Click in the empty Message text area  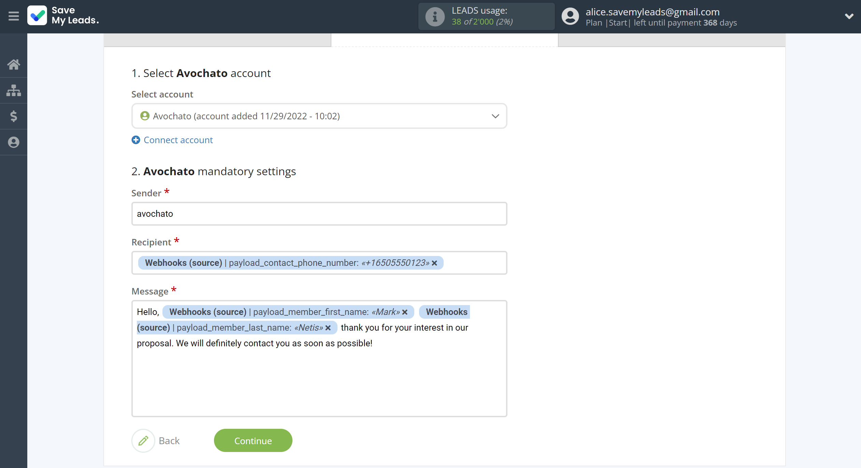(319, 382)
